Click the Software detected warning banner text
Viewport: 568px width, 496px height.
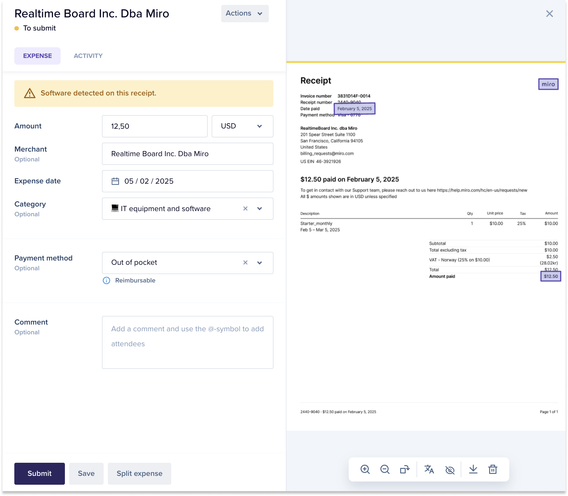pyautogui.click(x=98, y=93)
